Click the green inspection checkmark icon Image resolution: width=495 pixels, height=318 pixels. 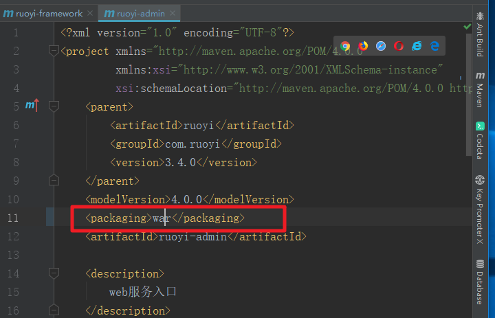click(x=467, y=27)
